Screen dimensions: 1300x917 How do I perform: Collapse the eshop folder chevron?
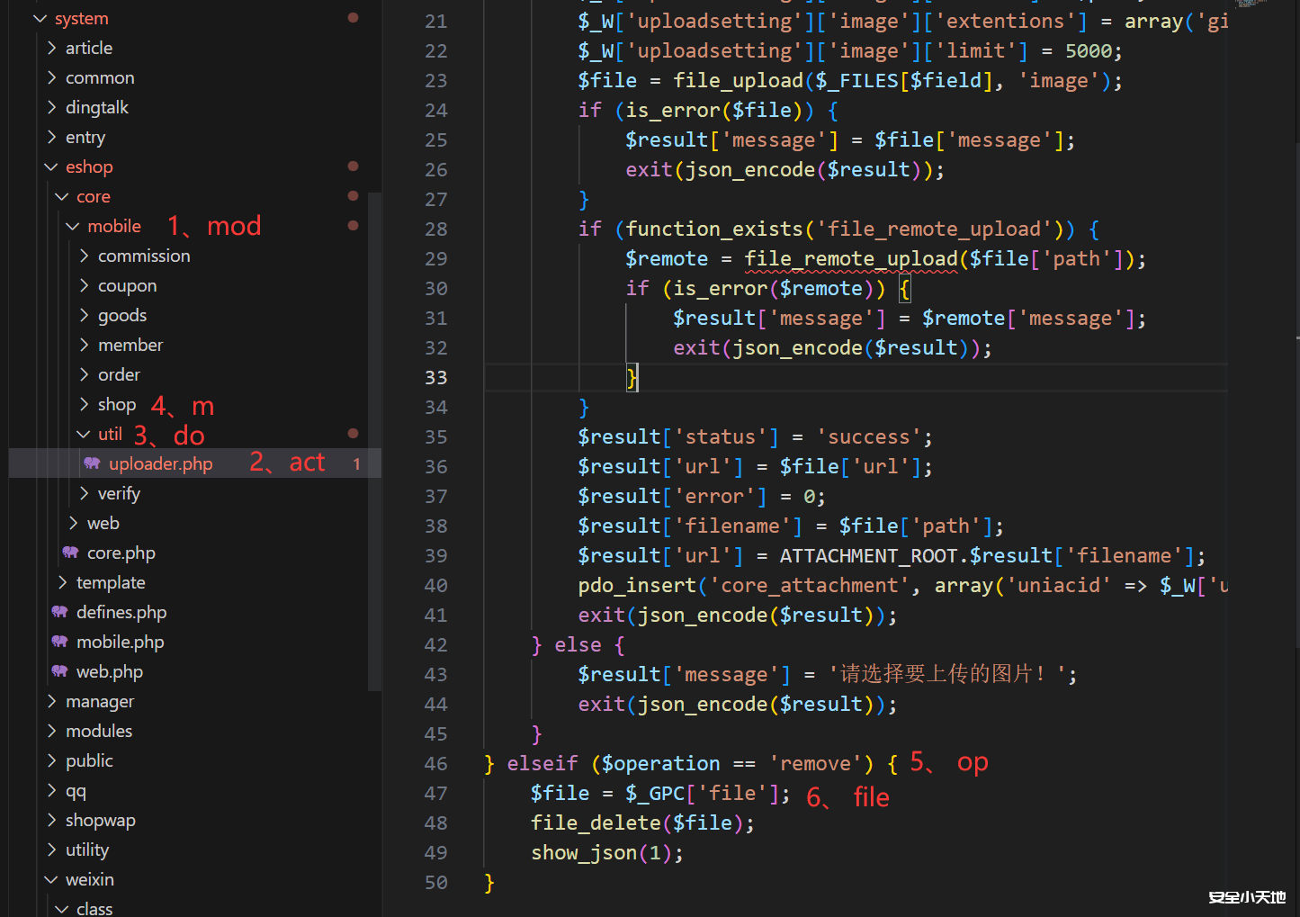pyautogui.click(x=51, y=166)
